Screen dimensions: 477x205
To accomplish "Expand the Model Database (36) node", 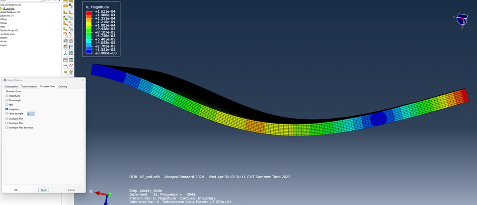I will coord(10,12).
